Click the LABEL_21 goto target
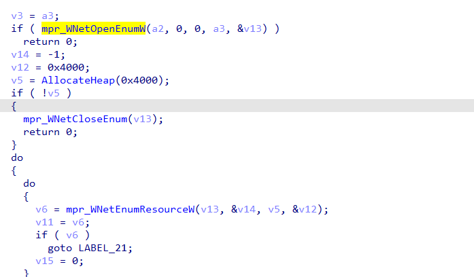Image resolution: width=474 pixels, height=277 pixels. click(103, 248)
